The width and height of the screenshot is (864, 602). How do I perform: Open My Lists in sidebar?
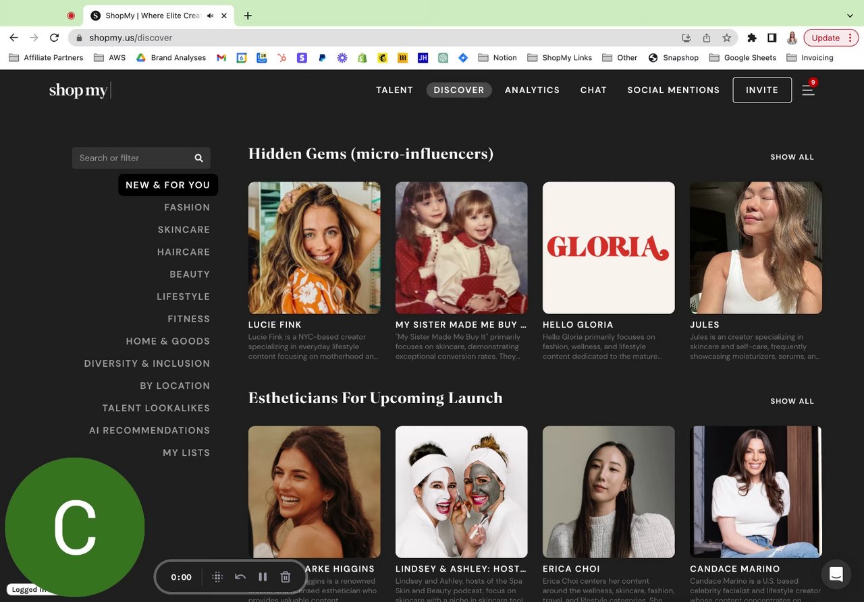186,452
